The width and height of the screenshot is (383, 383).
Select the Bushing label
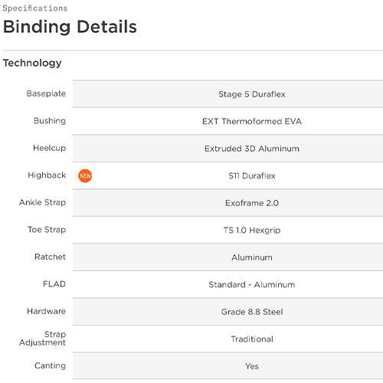tap(50, 121)
